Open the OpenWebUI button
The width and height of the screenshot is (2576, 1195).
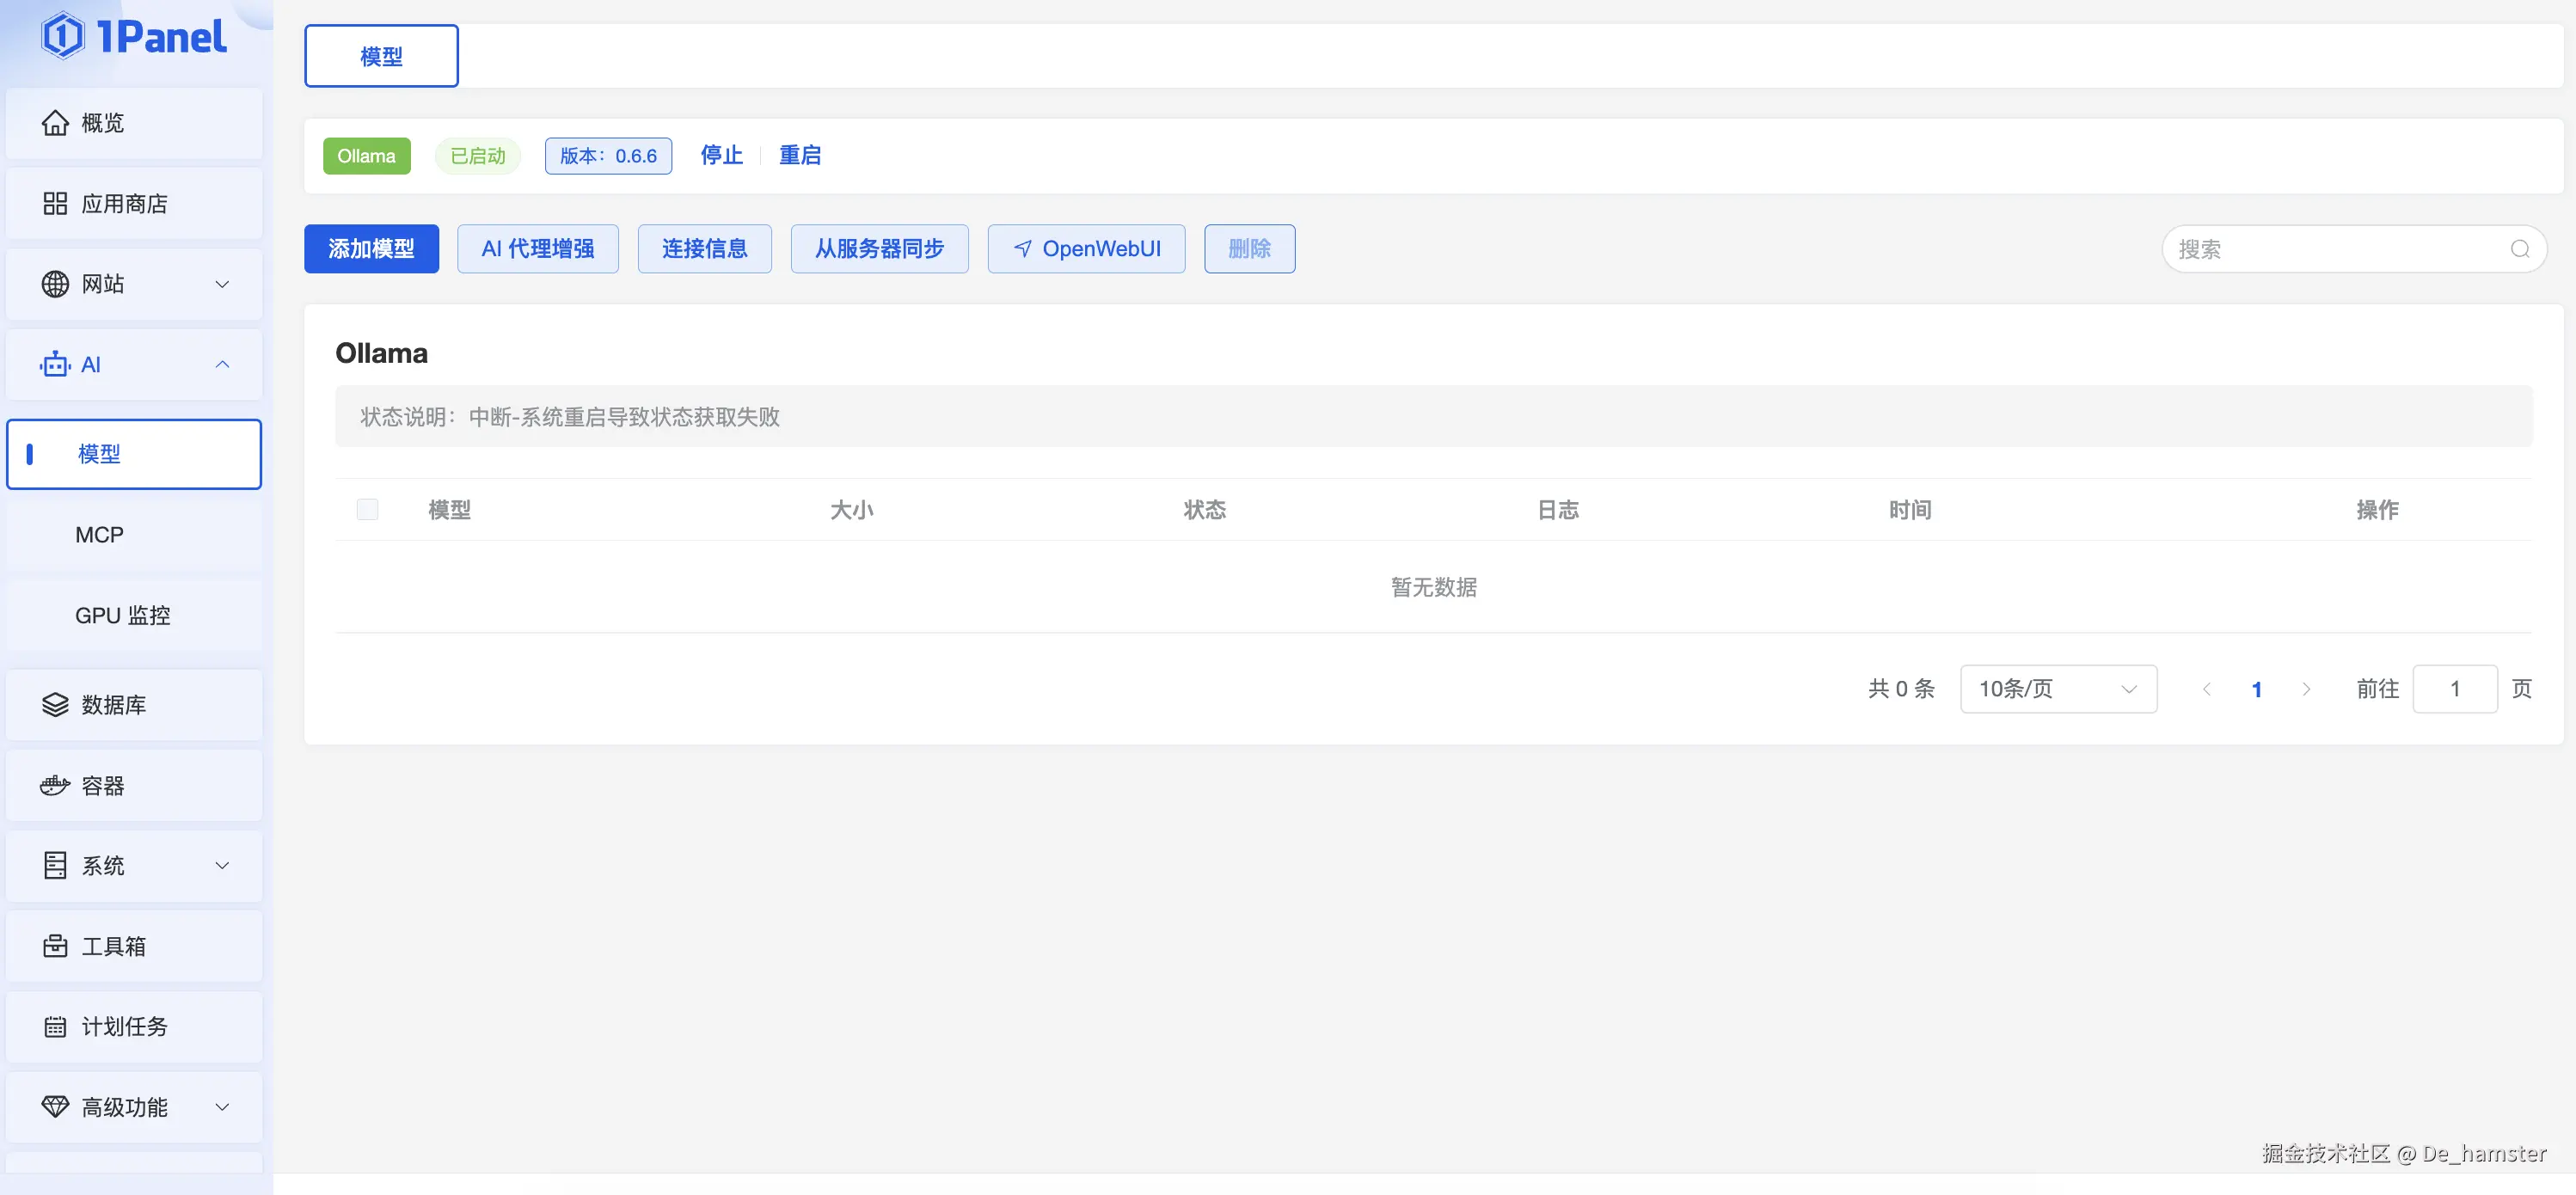[1086, 249]
